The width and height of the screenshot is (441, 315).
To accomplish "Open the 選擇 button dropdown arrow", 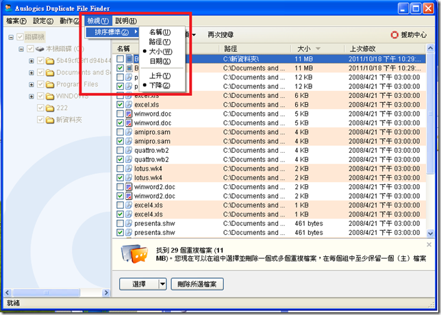I will (x=162, y=284).
